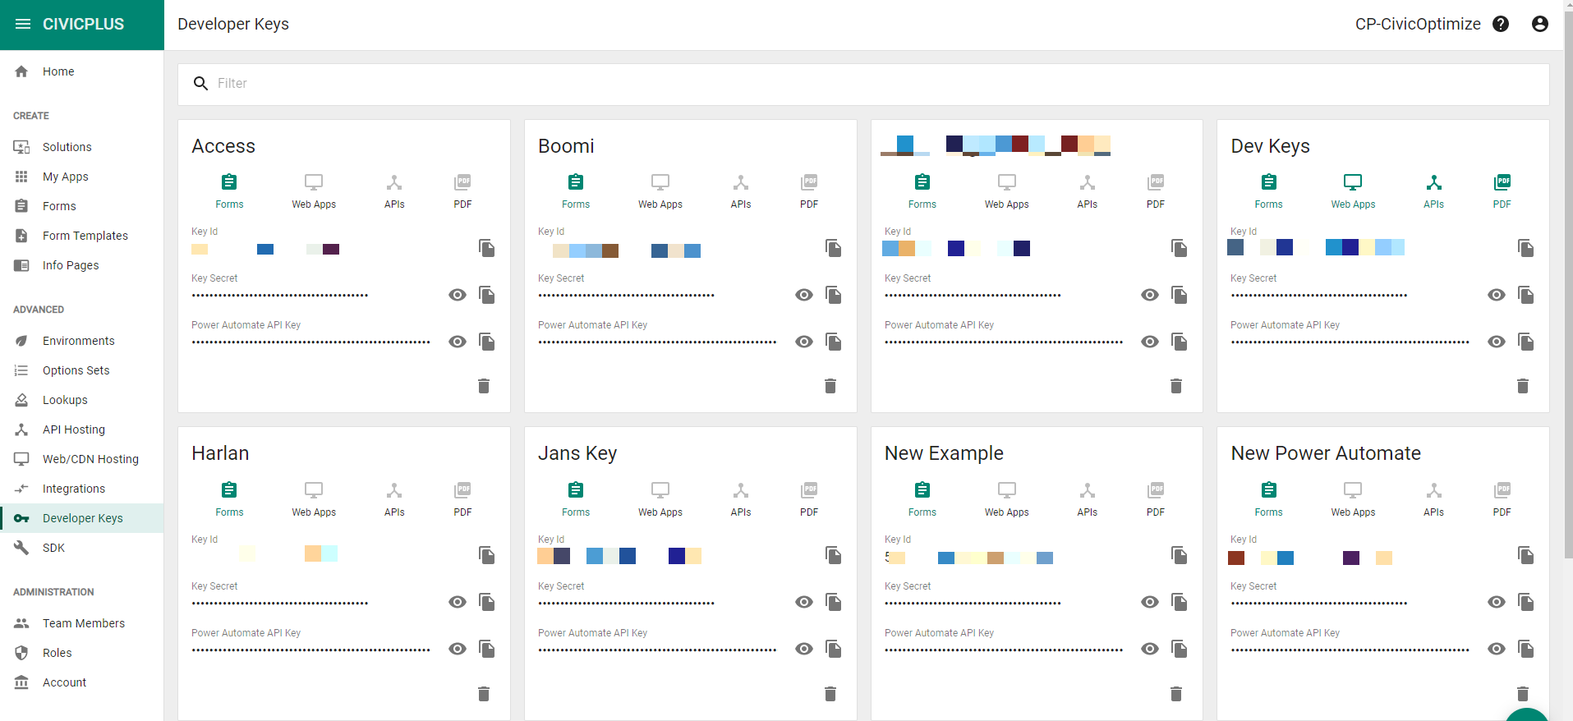1573x721 pixels.
Task: Open Forms in the sidebar navigation
Action: (82, 206)
